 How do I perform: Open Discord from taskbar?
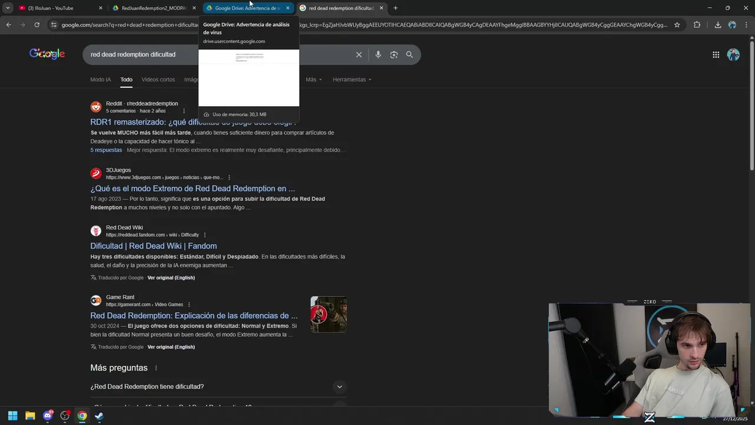point(48,416)
